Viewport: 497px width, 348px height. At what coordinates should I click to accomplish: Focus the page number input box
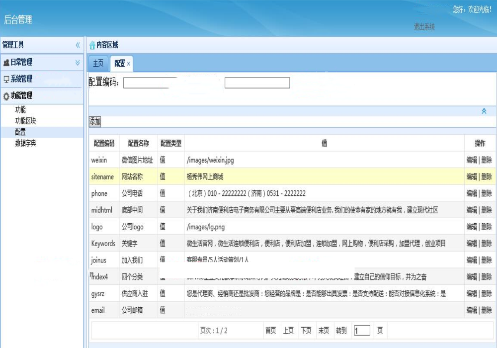(x=362, y=331)
